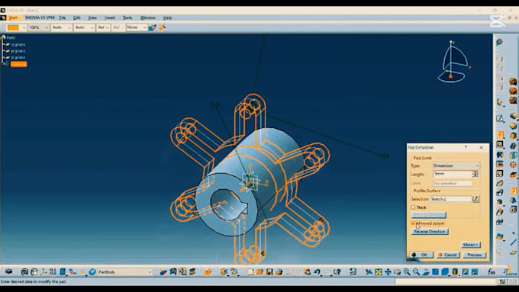Image resolution: width=519 pixels, height=292 pixels.
Task: Select the Rotate view icon
Action: point(397,272)
